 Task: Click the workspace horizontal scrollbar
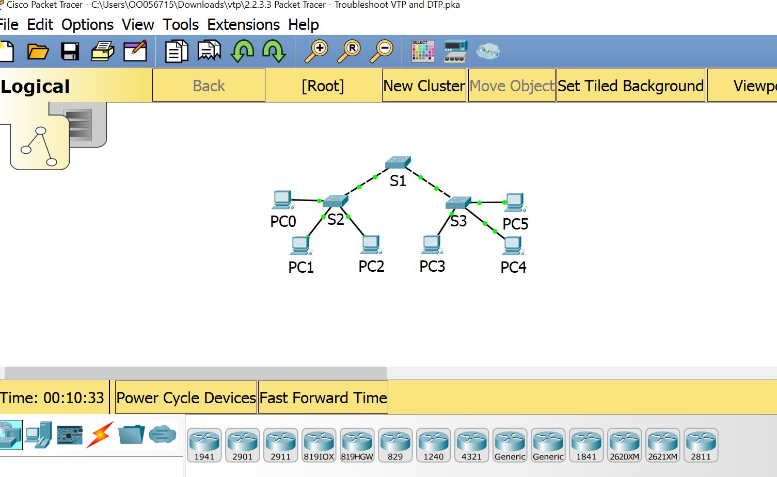coord(195,372)
